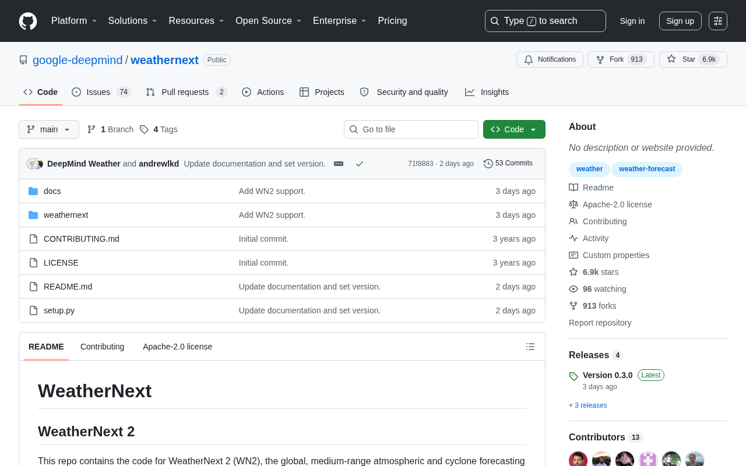Open the main branch selector

tap(49, 129)
